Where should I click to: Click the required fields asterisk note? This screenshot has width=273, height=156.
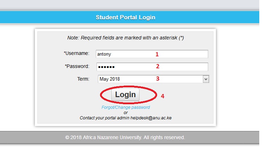point(125,38)
